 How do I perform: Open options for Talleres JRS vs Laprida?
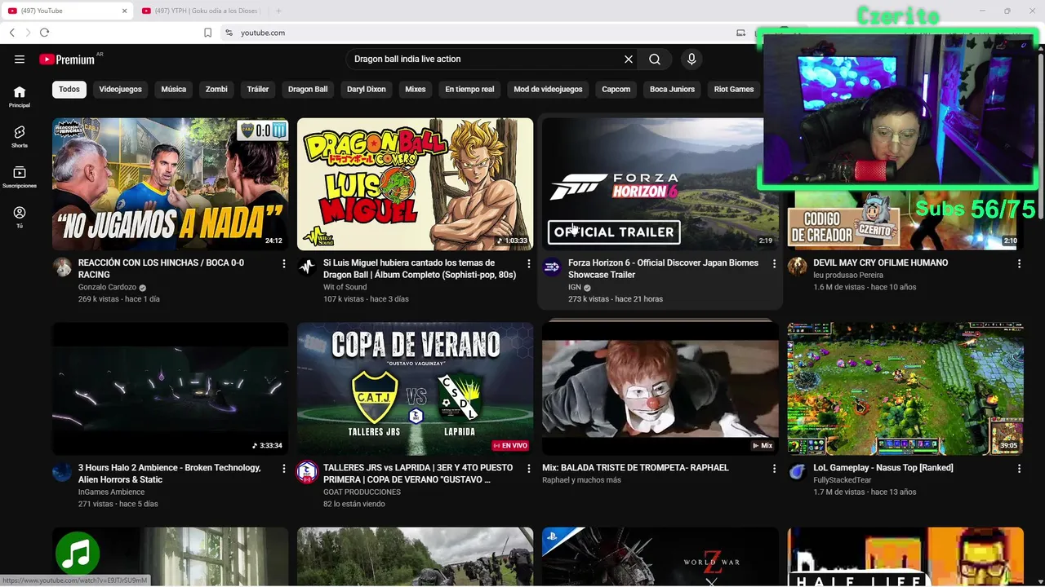click(529, 468)
